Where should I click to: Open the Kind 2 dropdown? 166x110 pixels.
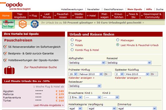pos(111,97)
